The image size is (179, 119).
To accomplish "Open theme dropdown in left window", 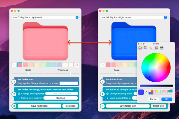I will click(x=45, y=17).
